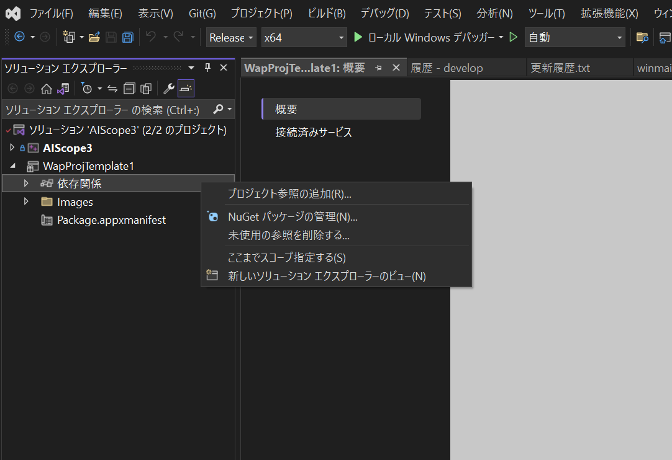Click the Pending Changes Filter clock icon

[x=88, y=88]
